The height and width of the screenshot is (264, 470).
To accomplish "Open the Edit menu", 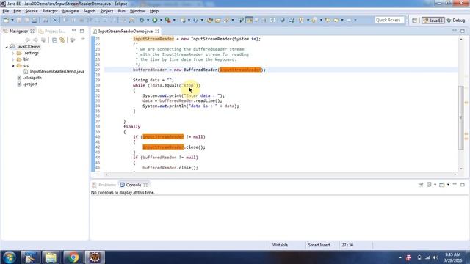I will point(17,11).
